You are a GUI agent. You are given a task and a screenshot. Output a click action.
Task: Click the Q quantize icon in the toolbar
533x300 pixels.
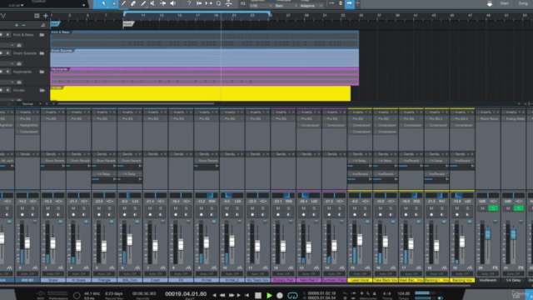coord(218,3)
